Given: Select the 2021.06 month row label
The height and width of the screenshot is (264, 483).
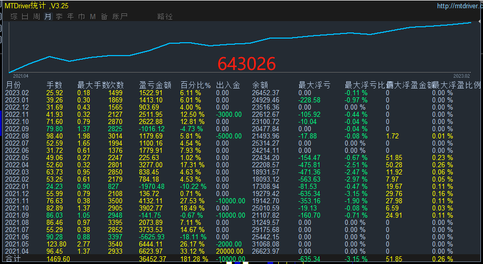Looking at the screenshot, I should (x=17, y=237).
